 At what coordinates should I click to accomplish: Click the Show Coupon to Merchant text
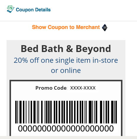[66, 27]
